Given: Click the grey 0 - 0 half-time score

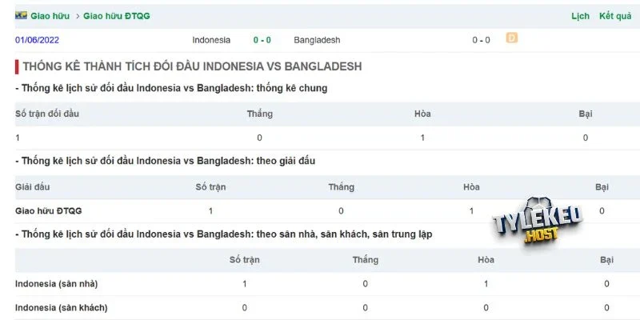Looking at the screenshot, I should coord(482,40).
